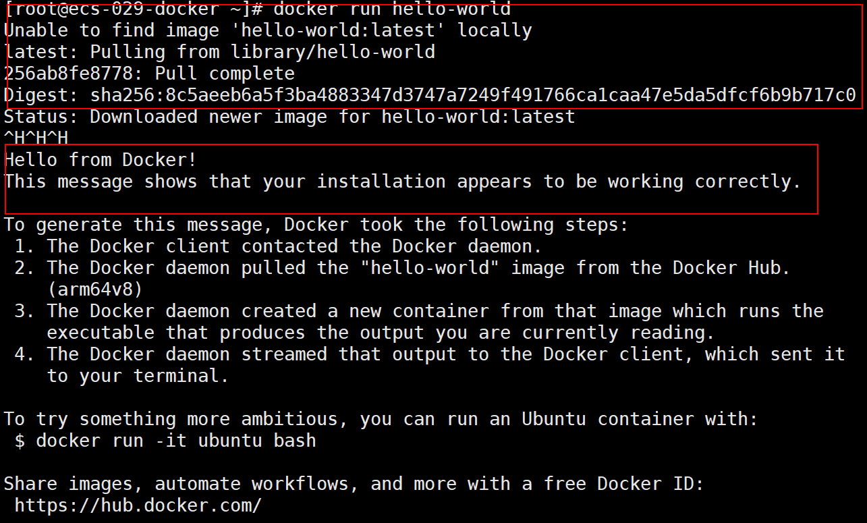Select the '256ab8fe8778: Pull complete' line
The image size is (867, 523).
click(149, 74)
